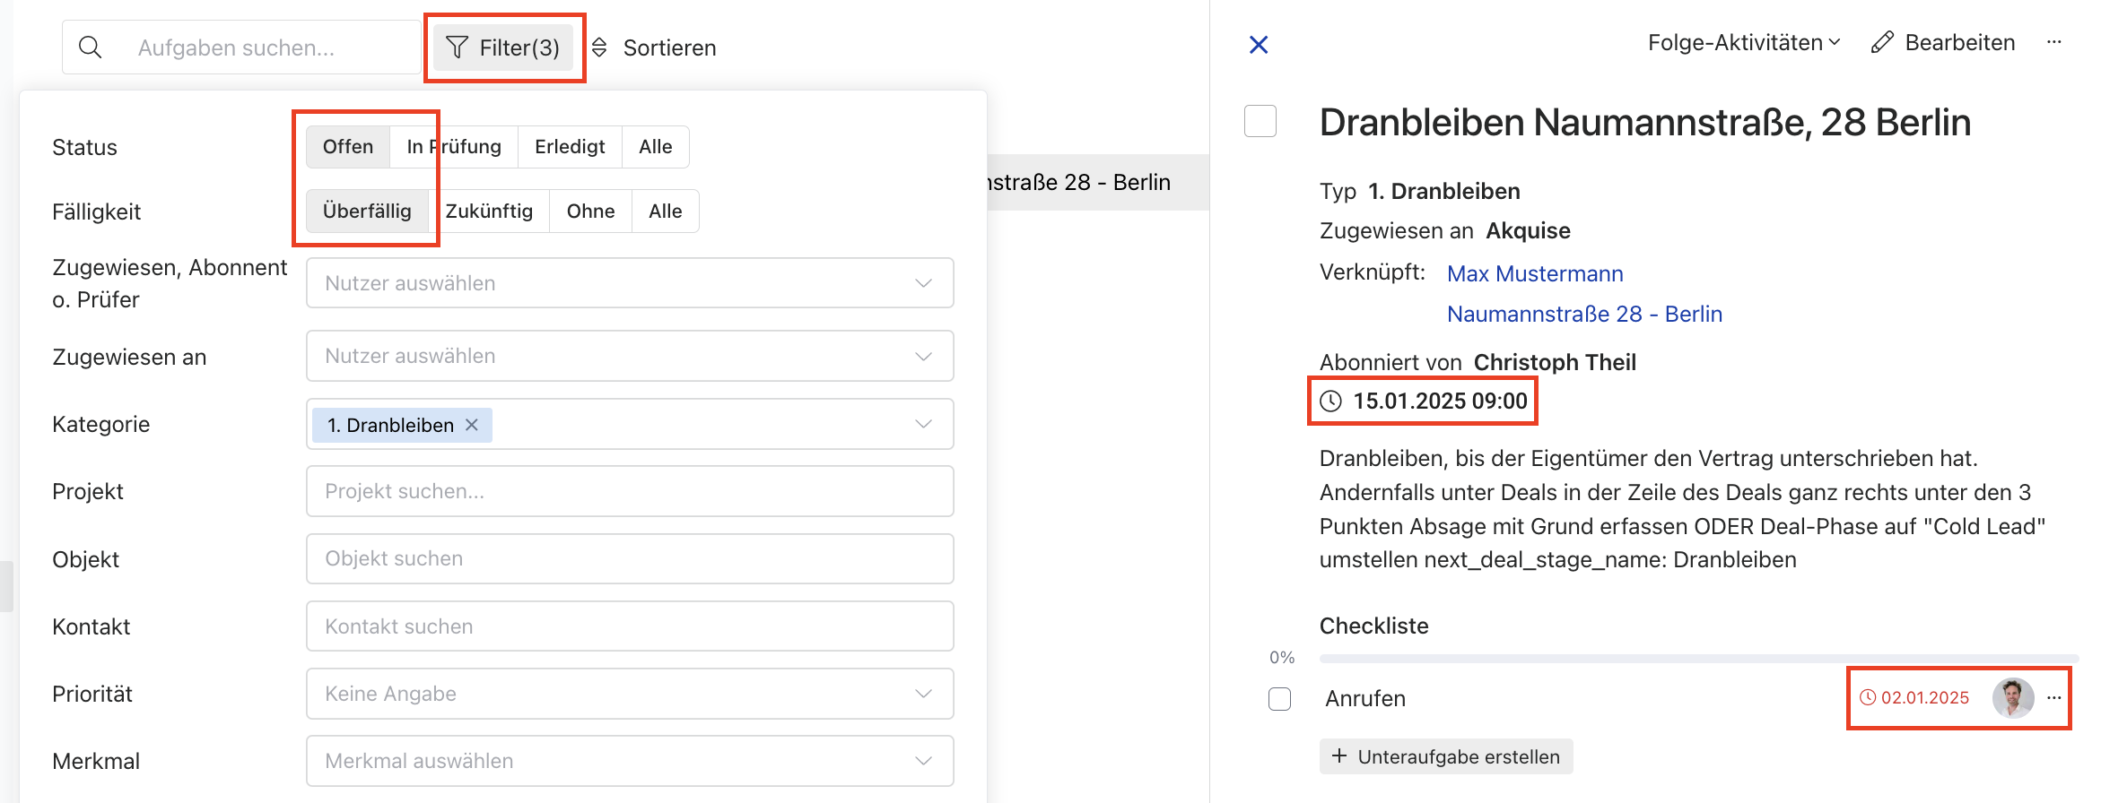Open the Anrufen subtask options menu
This screenshot has width=2101, height=803.
pyautogui.click(x=2053, y=697)
